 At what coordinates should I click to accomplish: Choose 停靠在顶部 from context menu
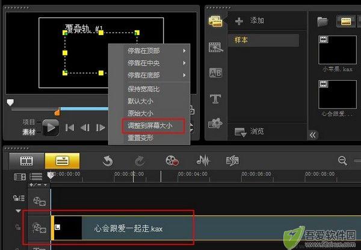(144, 51)
